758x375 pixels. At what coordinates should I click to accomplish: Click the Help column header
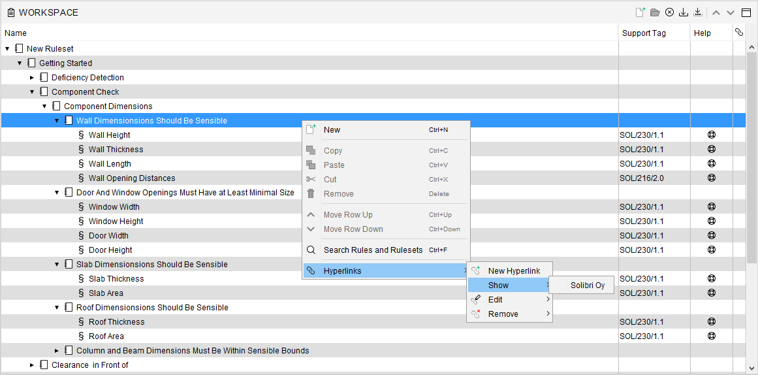711,33
